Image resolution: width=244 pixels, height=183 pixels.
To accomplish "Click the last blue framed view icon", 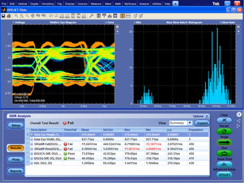I will pyautogui.click(x=115, y=16).
